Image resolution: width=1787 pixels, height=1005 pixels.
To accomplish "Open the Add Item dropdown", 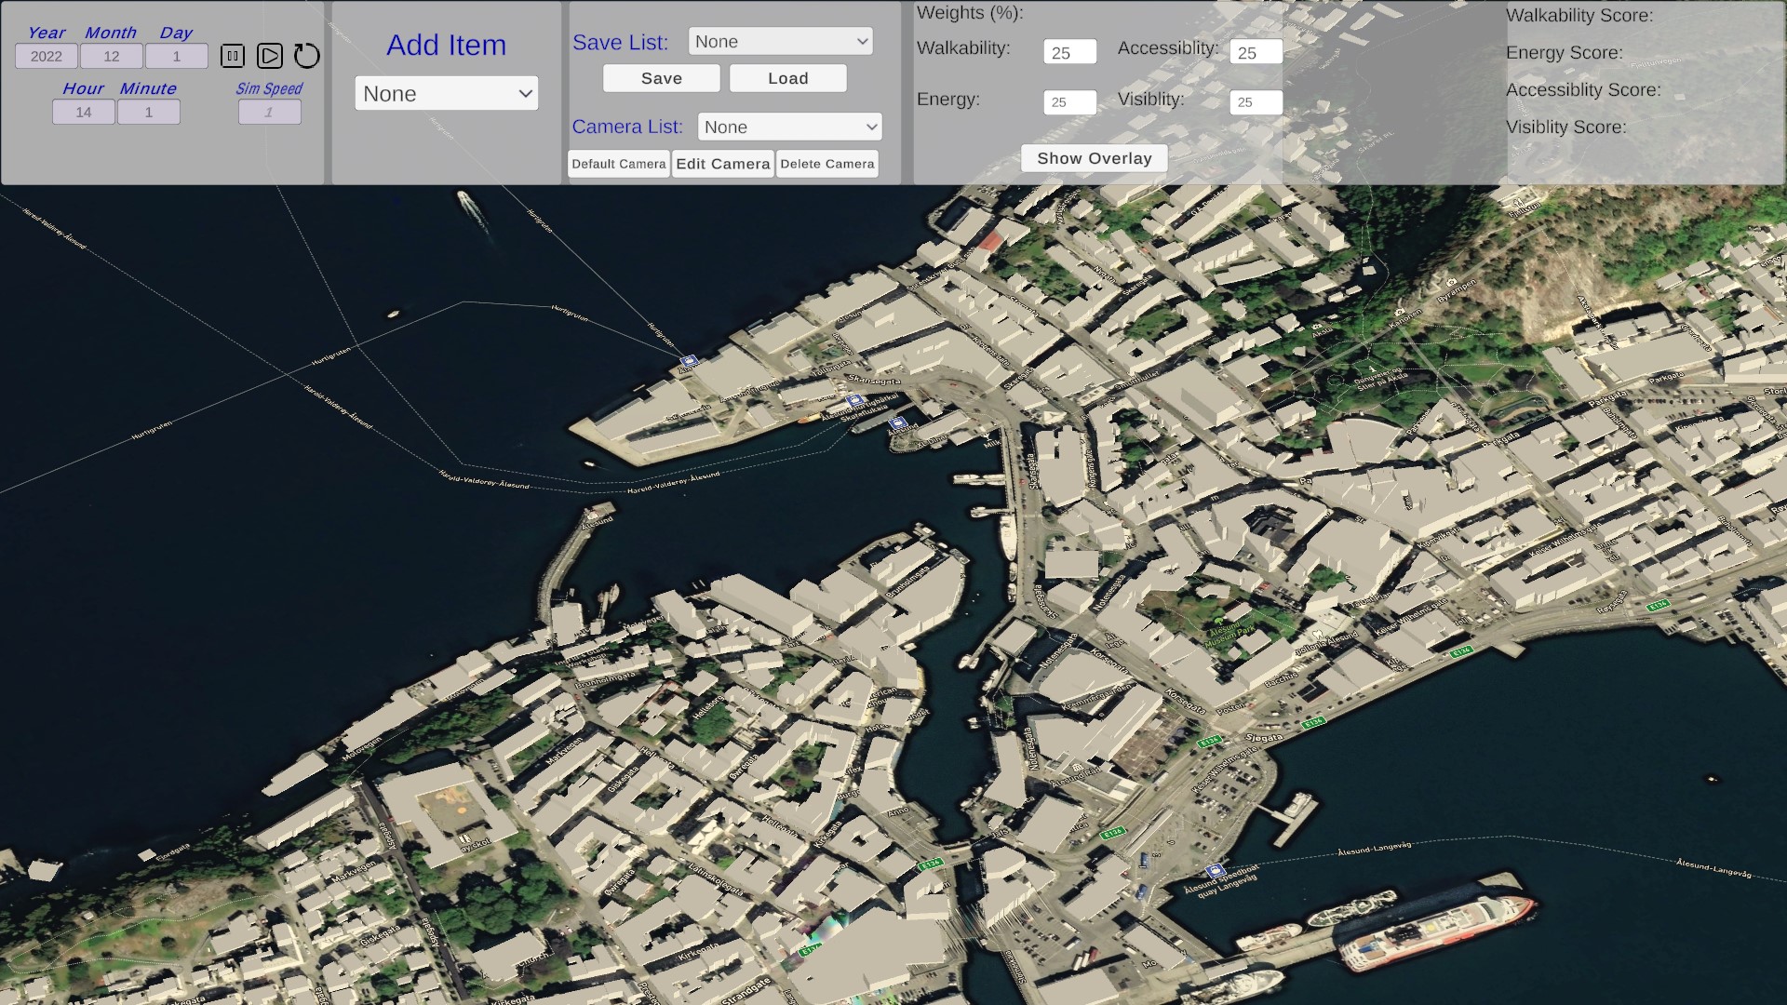I will click(x=446, y=93).
